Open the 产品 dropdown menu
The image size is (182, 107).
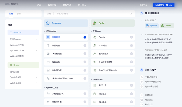pyautogui.click(x=40, y=5)
